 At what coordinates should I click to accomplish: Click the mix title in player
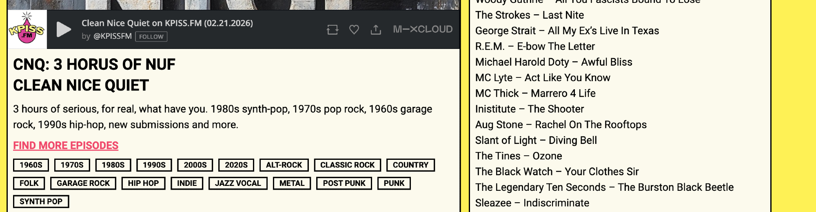pos(167,23)
